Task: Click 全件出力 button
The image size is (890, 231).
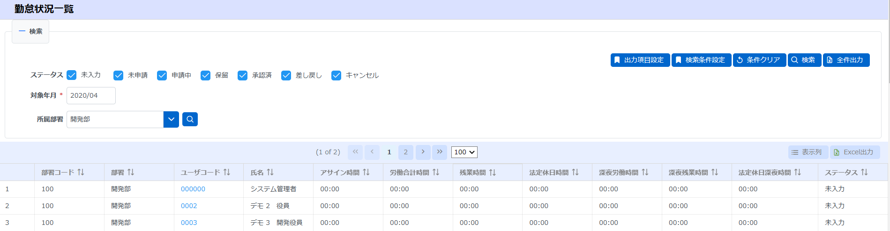Action: [846, 60]
